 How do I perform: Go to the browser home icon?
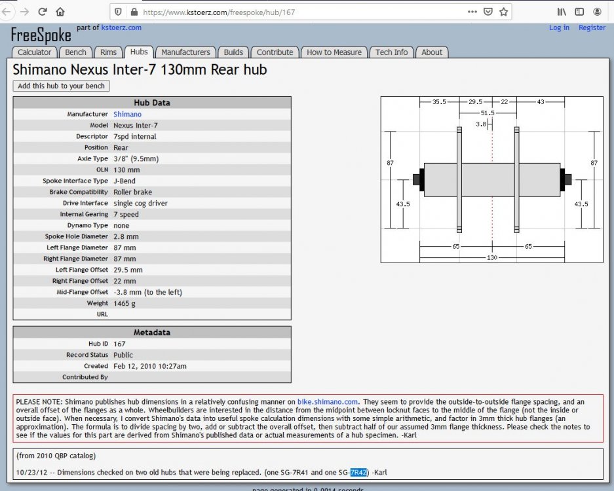(60, 12)
